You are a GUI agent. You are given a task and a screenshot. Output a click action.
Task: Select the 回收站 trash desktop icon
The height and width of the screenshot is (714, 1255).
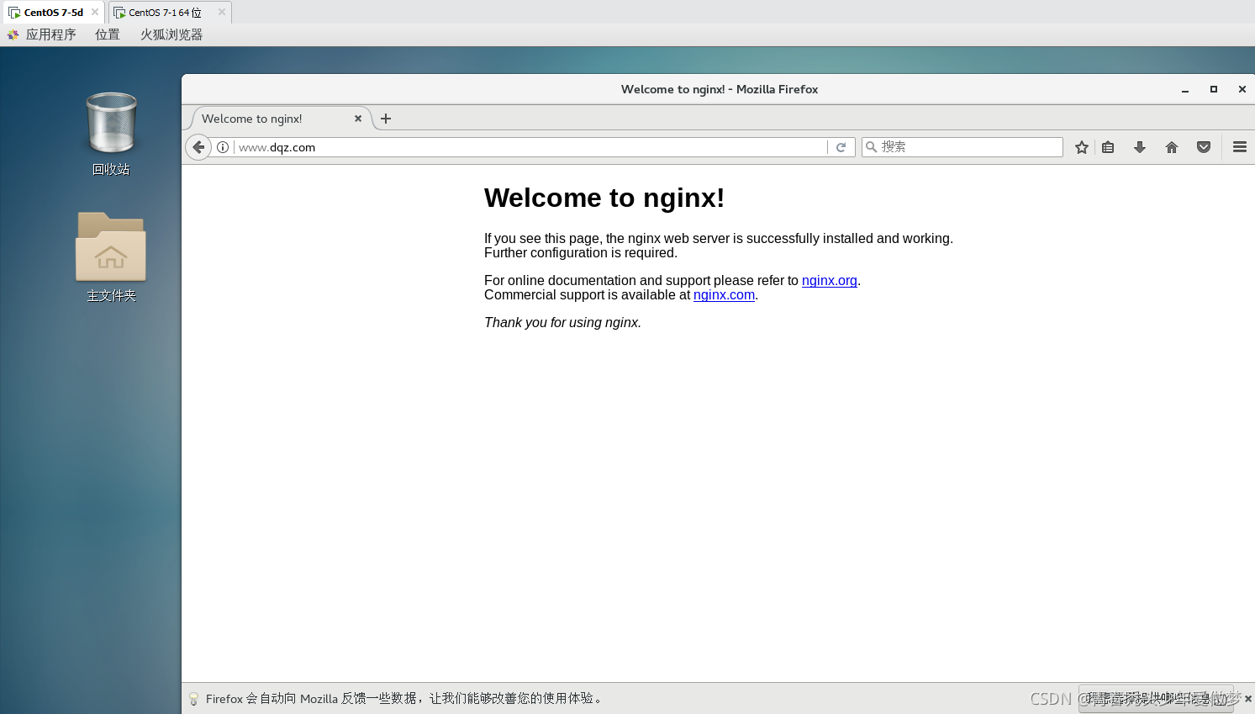coord(111,134)
